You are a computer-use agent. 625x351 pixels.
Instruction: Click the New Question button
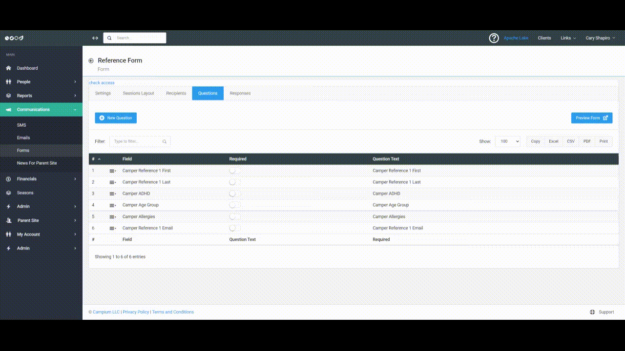tap(116, 118)
